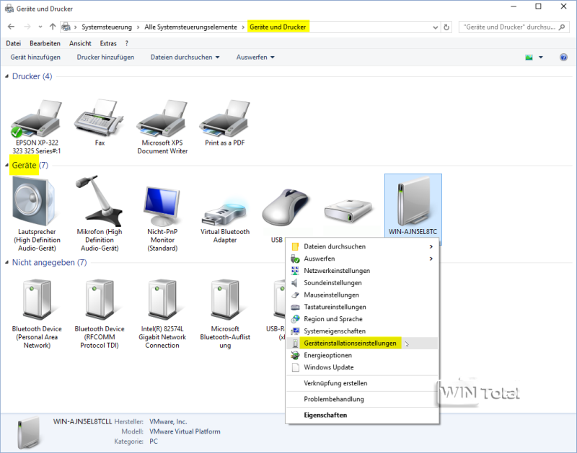
Task: Click the WIN-AJN5EL8TCLL details pane thumbnail
Action: [29, 433]
